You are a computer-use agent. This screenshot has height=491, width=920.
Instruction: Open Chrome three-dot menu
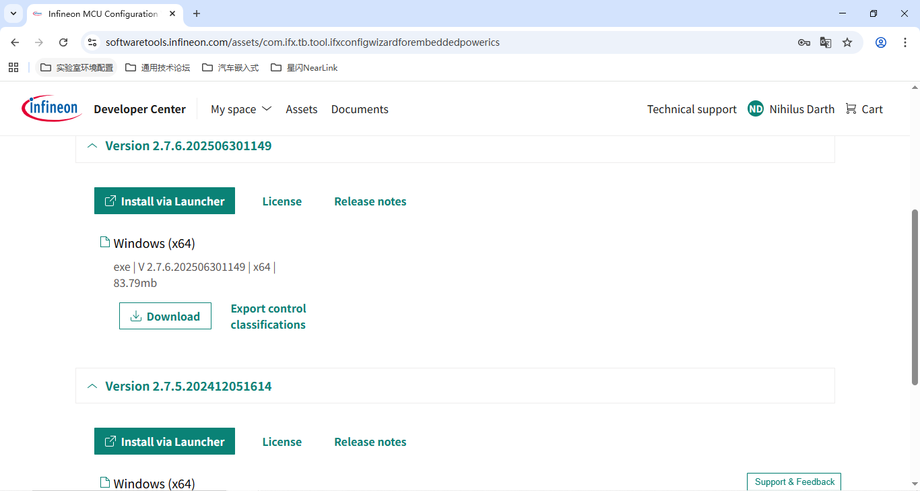pyautogui.click(x=905, y=42)
